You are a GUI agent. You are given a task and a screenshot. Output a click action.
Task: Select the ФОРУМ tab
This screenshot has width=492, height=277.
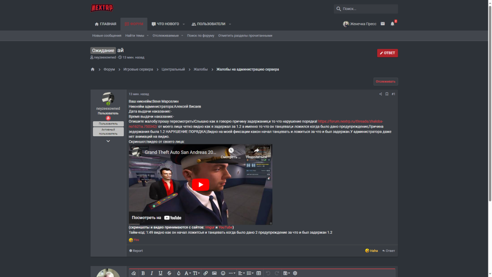(134, 24)
